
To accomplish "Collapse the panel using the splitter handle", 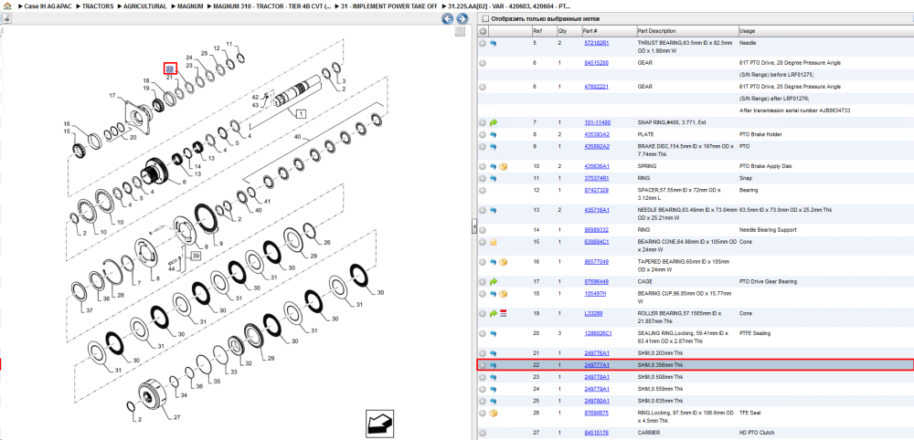I will coord(473,225).
